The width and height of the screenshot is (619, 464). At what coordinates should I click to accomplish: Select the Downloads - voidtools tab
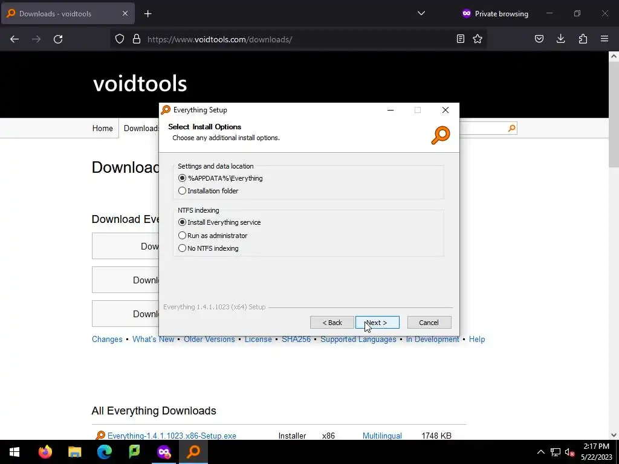click(68, 13)
